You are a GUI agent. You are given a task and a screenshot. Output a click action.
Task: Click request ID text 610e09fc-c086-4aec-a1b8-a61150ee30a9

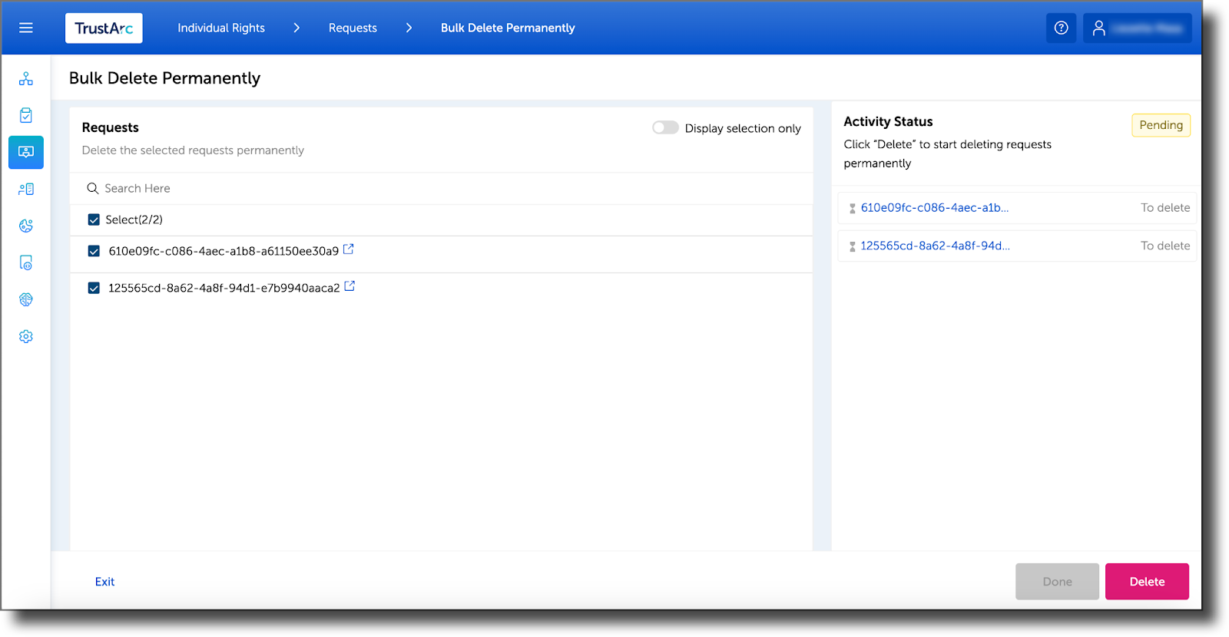click(x=224, y=251)
